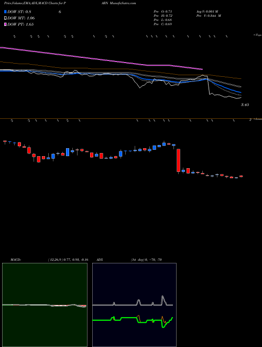The image size is (262, 347).
Task: Select the 'Pre V: 0.344 M' volume text
Action: point(209,16)
